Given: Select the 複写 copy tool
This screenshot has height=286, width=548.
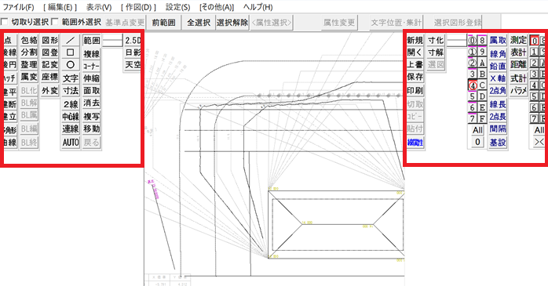Looking at the screenshot, I should click(x=92, y=117).
